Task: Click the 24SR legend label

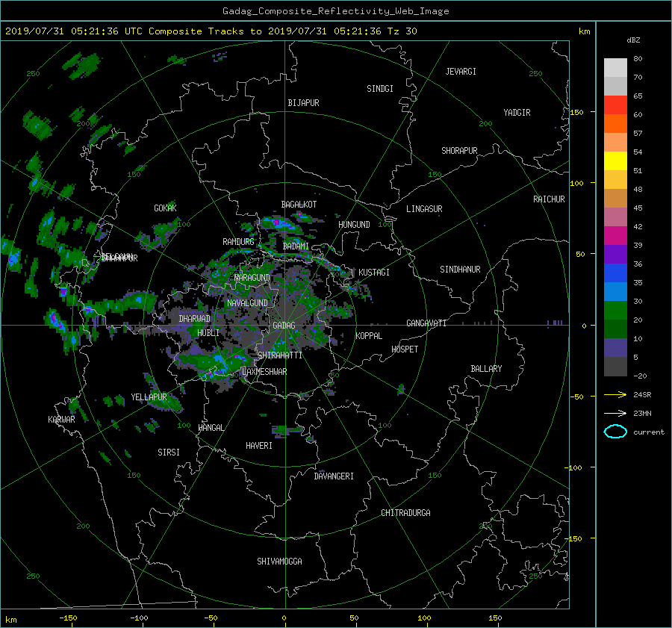Action: tap(642, 395)
